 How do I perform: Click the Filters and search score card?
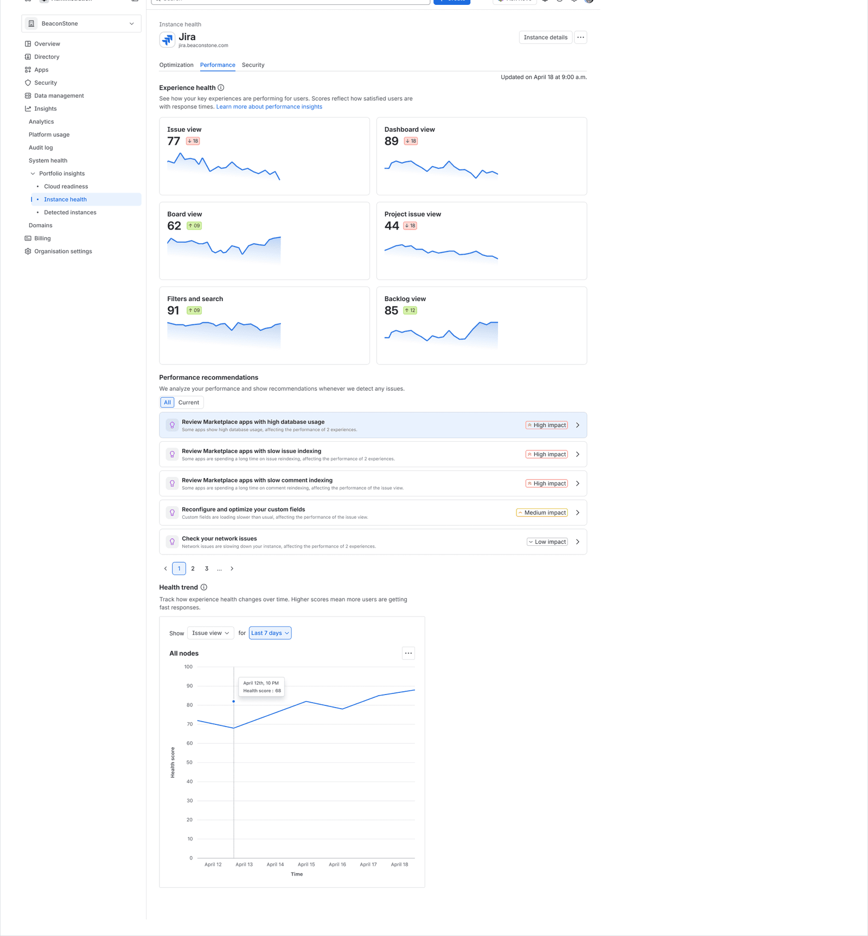coord(265,326)
